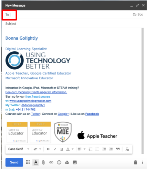The height and width of the screenshot is (170, 147).
Task: Click the attach files paperclip icon
Action: [43, 162]
